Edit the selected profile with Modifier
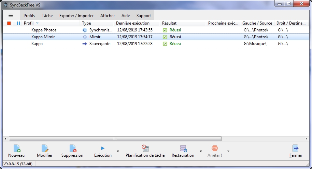Image resolution: width=312 pixels, height=169 pixels. point(45,151)
